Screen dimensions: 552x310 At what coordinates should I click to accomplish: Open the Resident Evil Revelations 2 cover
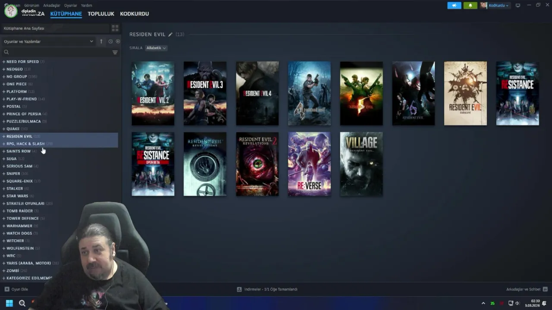click(257, 164)
